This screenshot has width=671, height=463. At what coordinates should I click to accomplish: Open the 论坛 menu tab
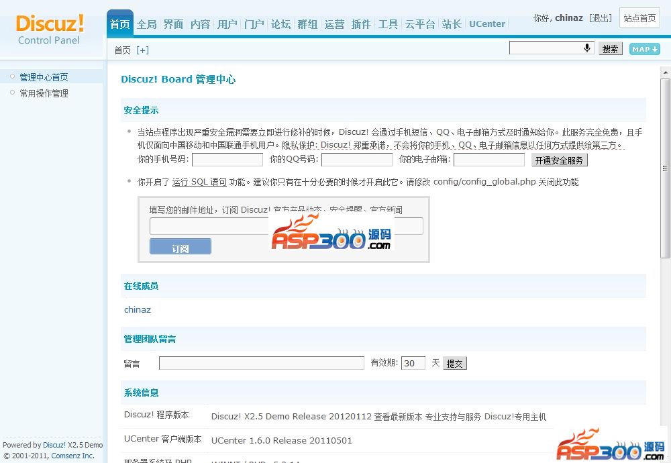tap(281, 24)
